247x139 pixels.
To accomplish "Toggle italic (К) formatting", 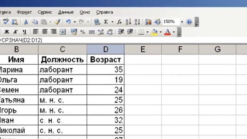I will 15,32.
